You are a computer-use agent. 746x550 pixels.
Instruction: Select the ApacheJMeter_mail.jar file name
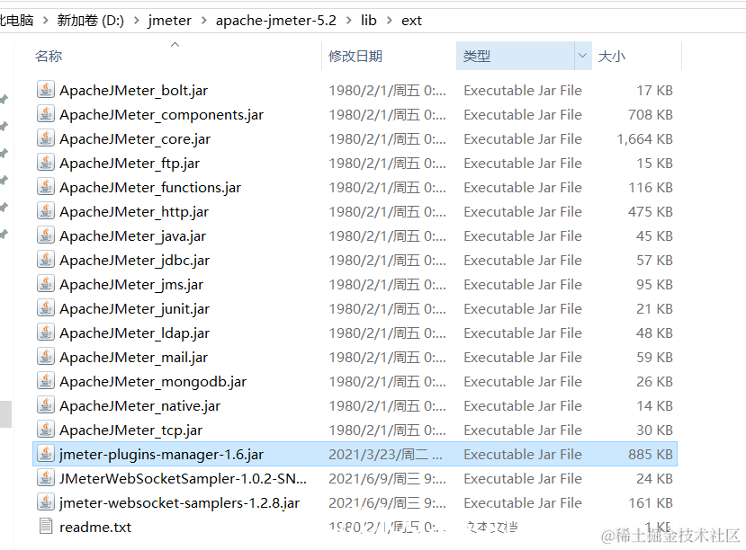click(x=134, y=357)
